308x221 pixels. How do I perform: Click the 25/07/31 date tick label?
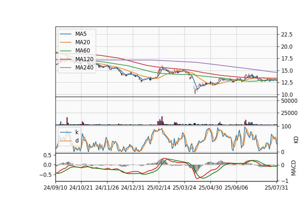pos(276,188)
